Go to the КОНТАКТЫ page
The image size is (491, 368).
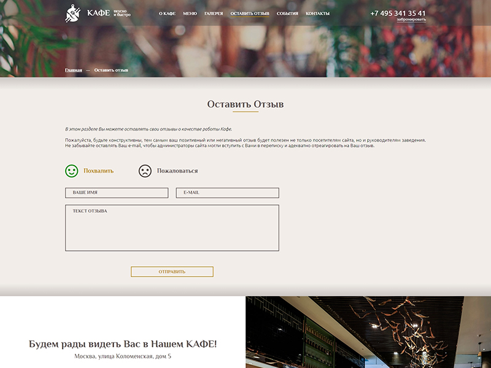(317, 13)
